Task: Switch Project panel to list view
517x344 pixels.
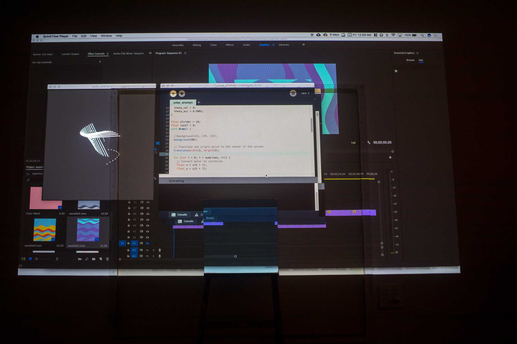Action: point(23,259)
